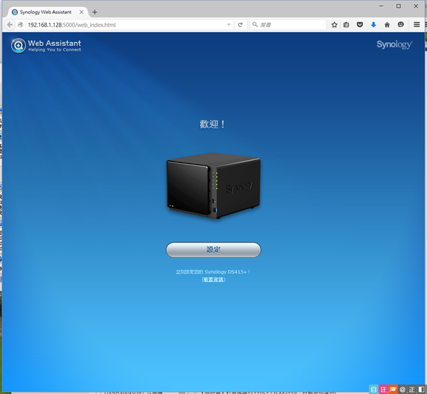This screenshot has height=394, width=427.
Task: Click the Pocket save icon
Action: (360, 25)
